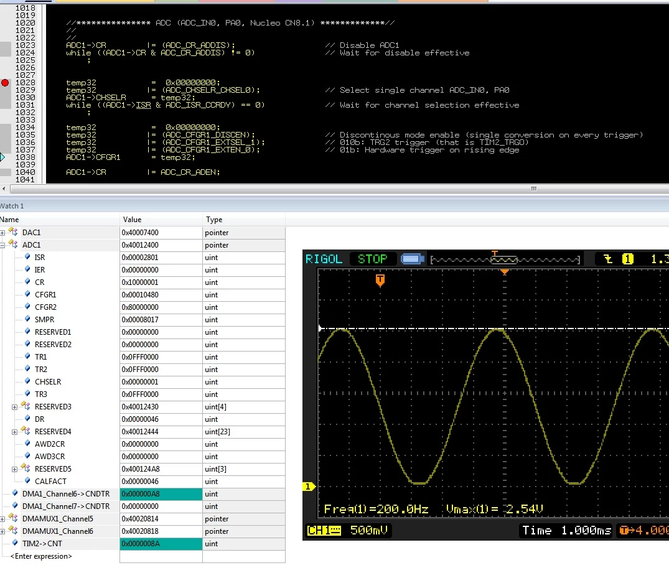The height and width of the screenshot is (578, 669).
Task: Expand the RESERVED3 array node
Action: [x=14, y=407]
